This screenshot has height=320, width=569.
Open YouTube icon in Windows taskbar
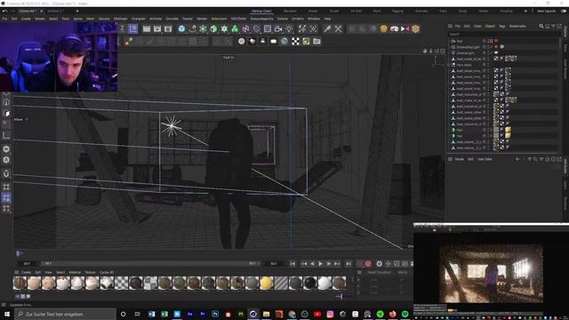[317, 314]
